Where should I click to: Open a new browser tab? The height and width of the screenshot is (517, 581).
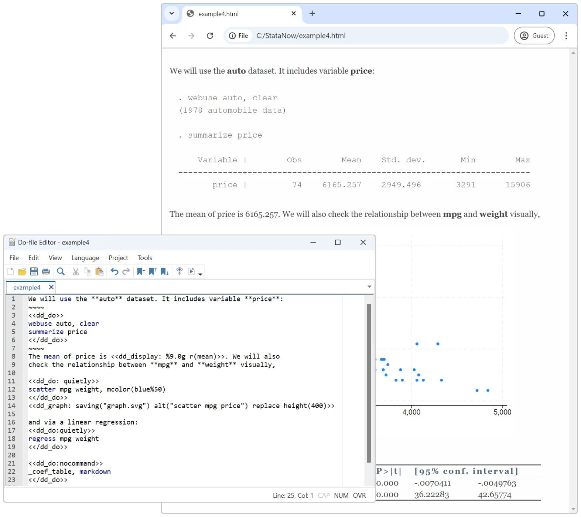(x=312, y=14)
